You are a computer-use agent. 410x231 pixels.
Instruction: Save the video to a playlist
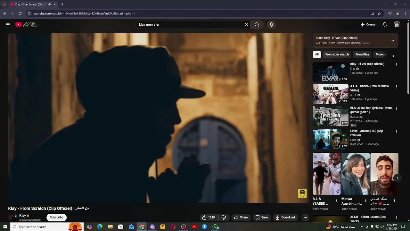(x=261, y=217)
